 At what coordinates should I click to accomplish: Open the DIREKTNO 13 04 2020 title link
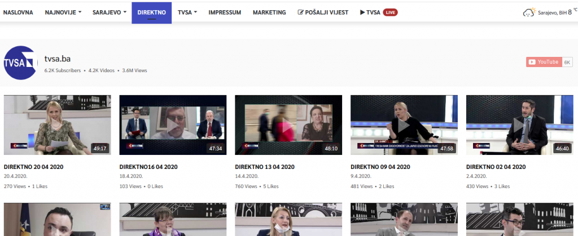click(x=265, y=167)
